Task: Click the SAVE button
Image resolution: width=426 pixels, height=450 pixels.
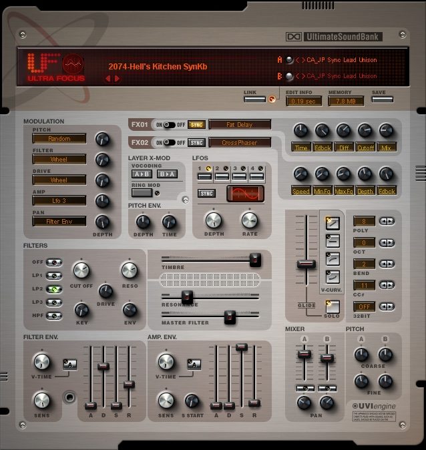Action: click(383, 99)
